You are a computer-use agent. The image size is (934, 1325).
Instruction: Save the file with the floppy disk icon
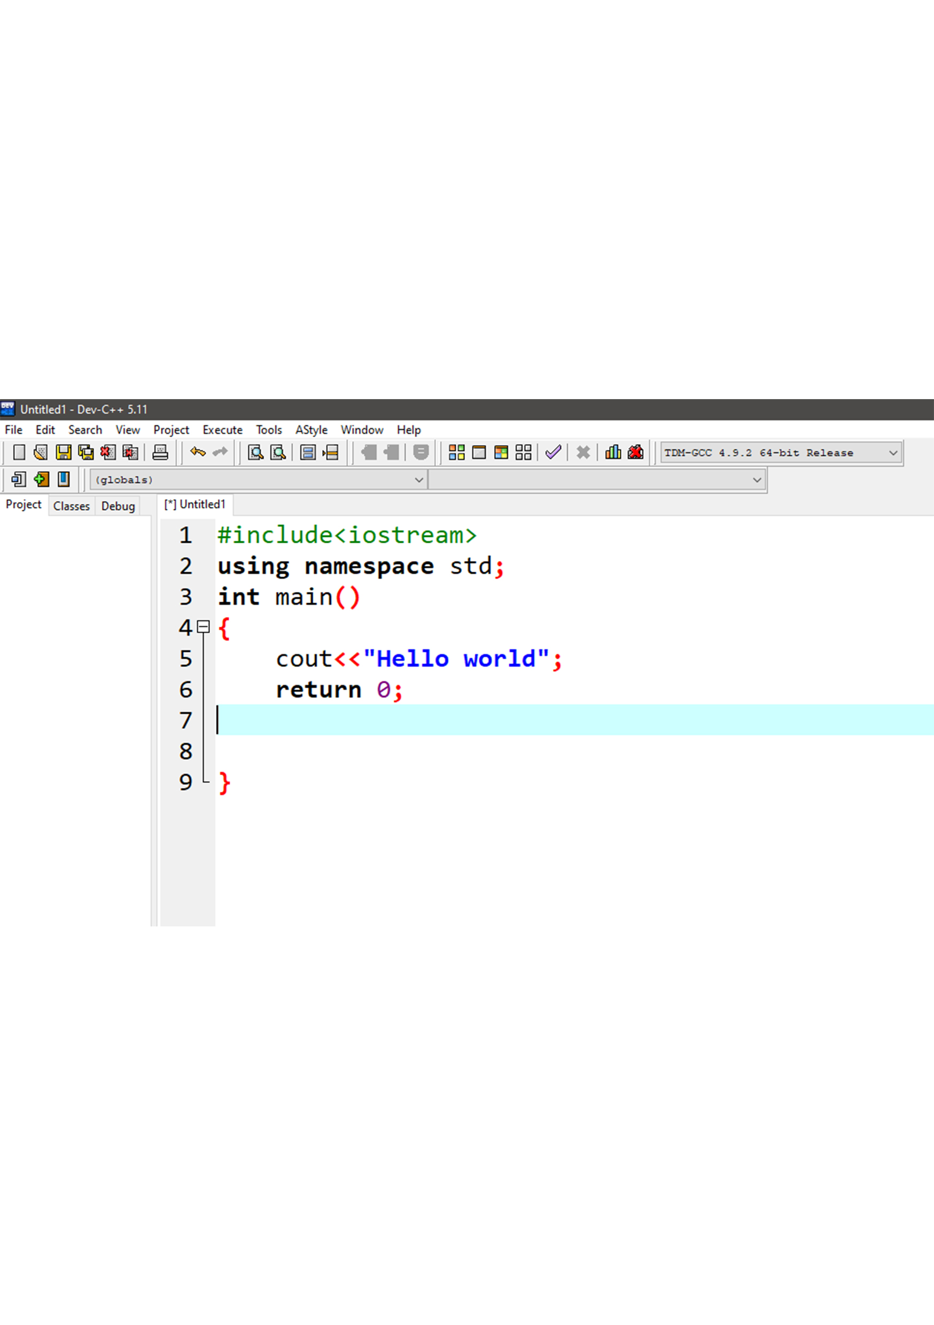pyautogui.click(x=63, y=453)
